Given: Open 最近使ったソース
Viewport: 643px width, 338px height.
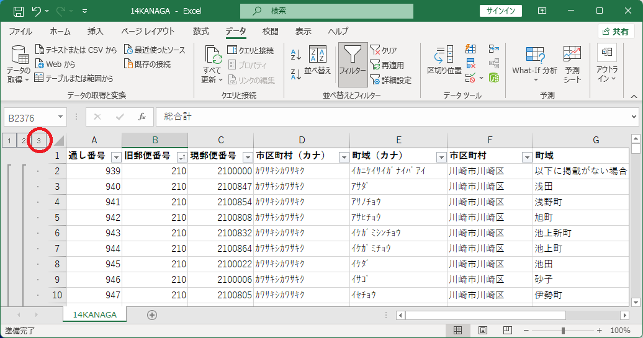Looking at the screenshot, I should pos(155,50).
